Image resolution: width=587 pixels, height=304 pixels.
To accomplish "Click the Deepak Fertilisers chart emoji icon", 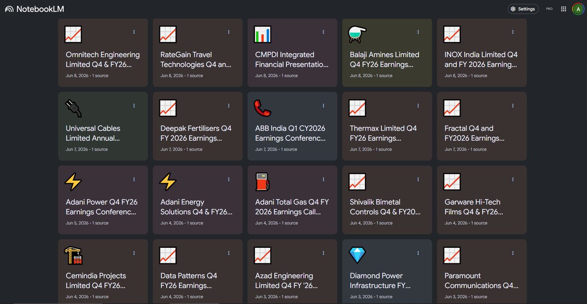I will (x=168, y=108).
